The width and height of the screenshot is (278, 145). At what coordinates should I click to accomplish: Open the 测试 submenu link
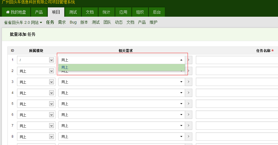click(x=96, y=22)
